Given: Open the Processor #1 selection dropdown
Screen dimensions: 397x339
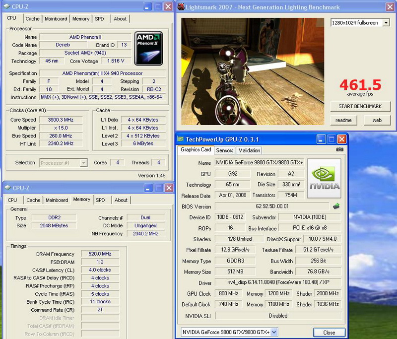Looking at the screenshot, I should click(x=83, y=163).
